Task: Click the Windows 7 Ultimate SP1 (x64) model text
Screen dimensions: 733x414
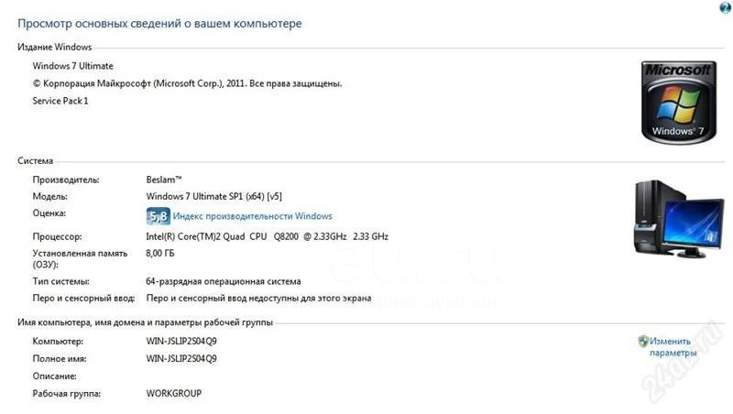Action: [x=214, y=196]
